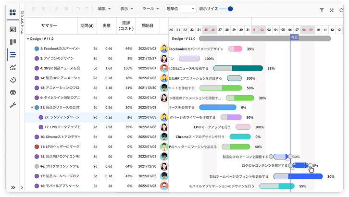The image size is (349, 197).
Task: Open the layers stack icon in sidebar
Action: tap(12, 92)
